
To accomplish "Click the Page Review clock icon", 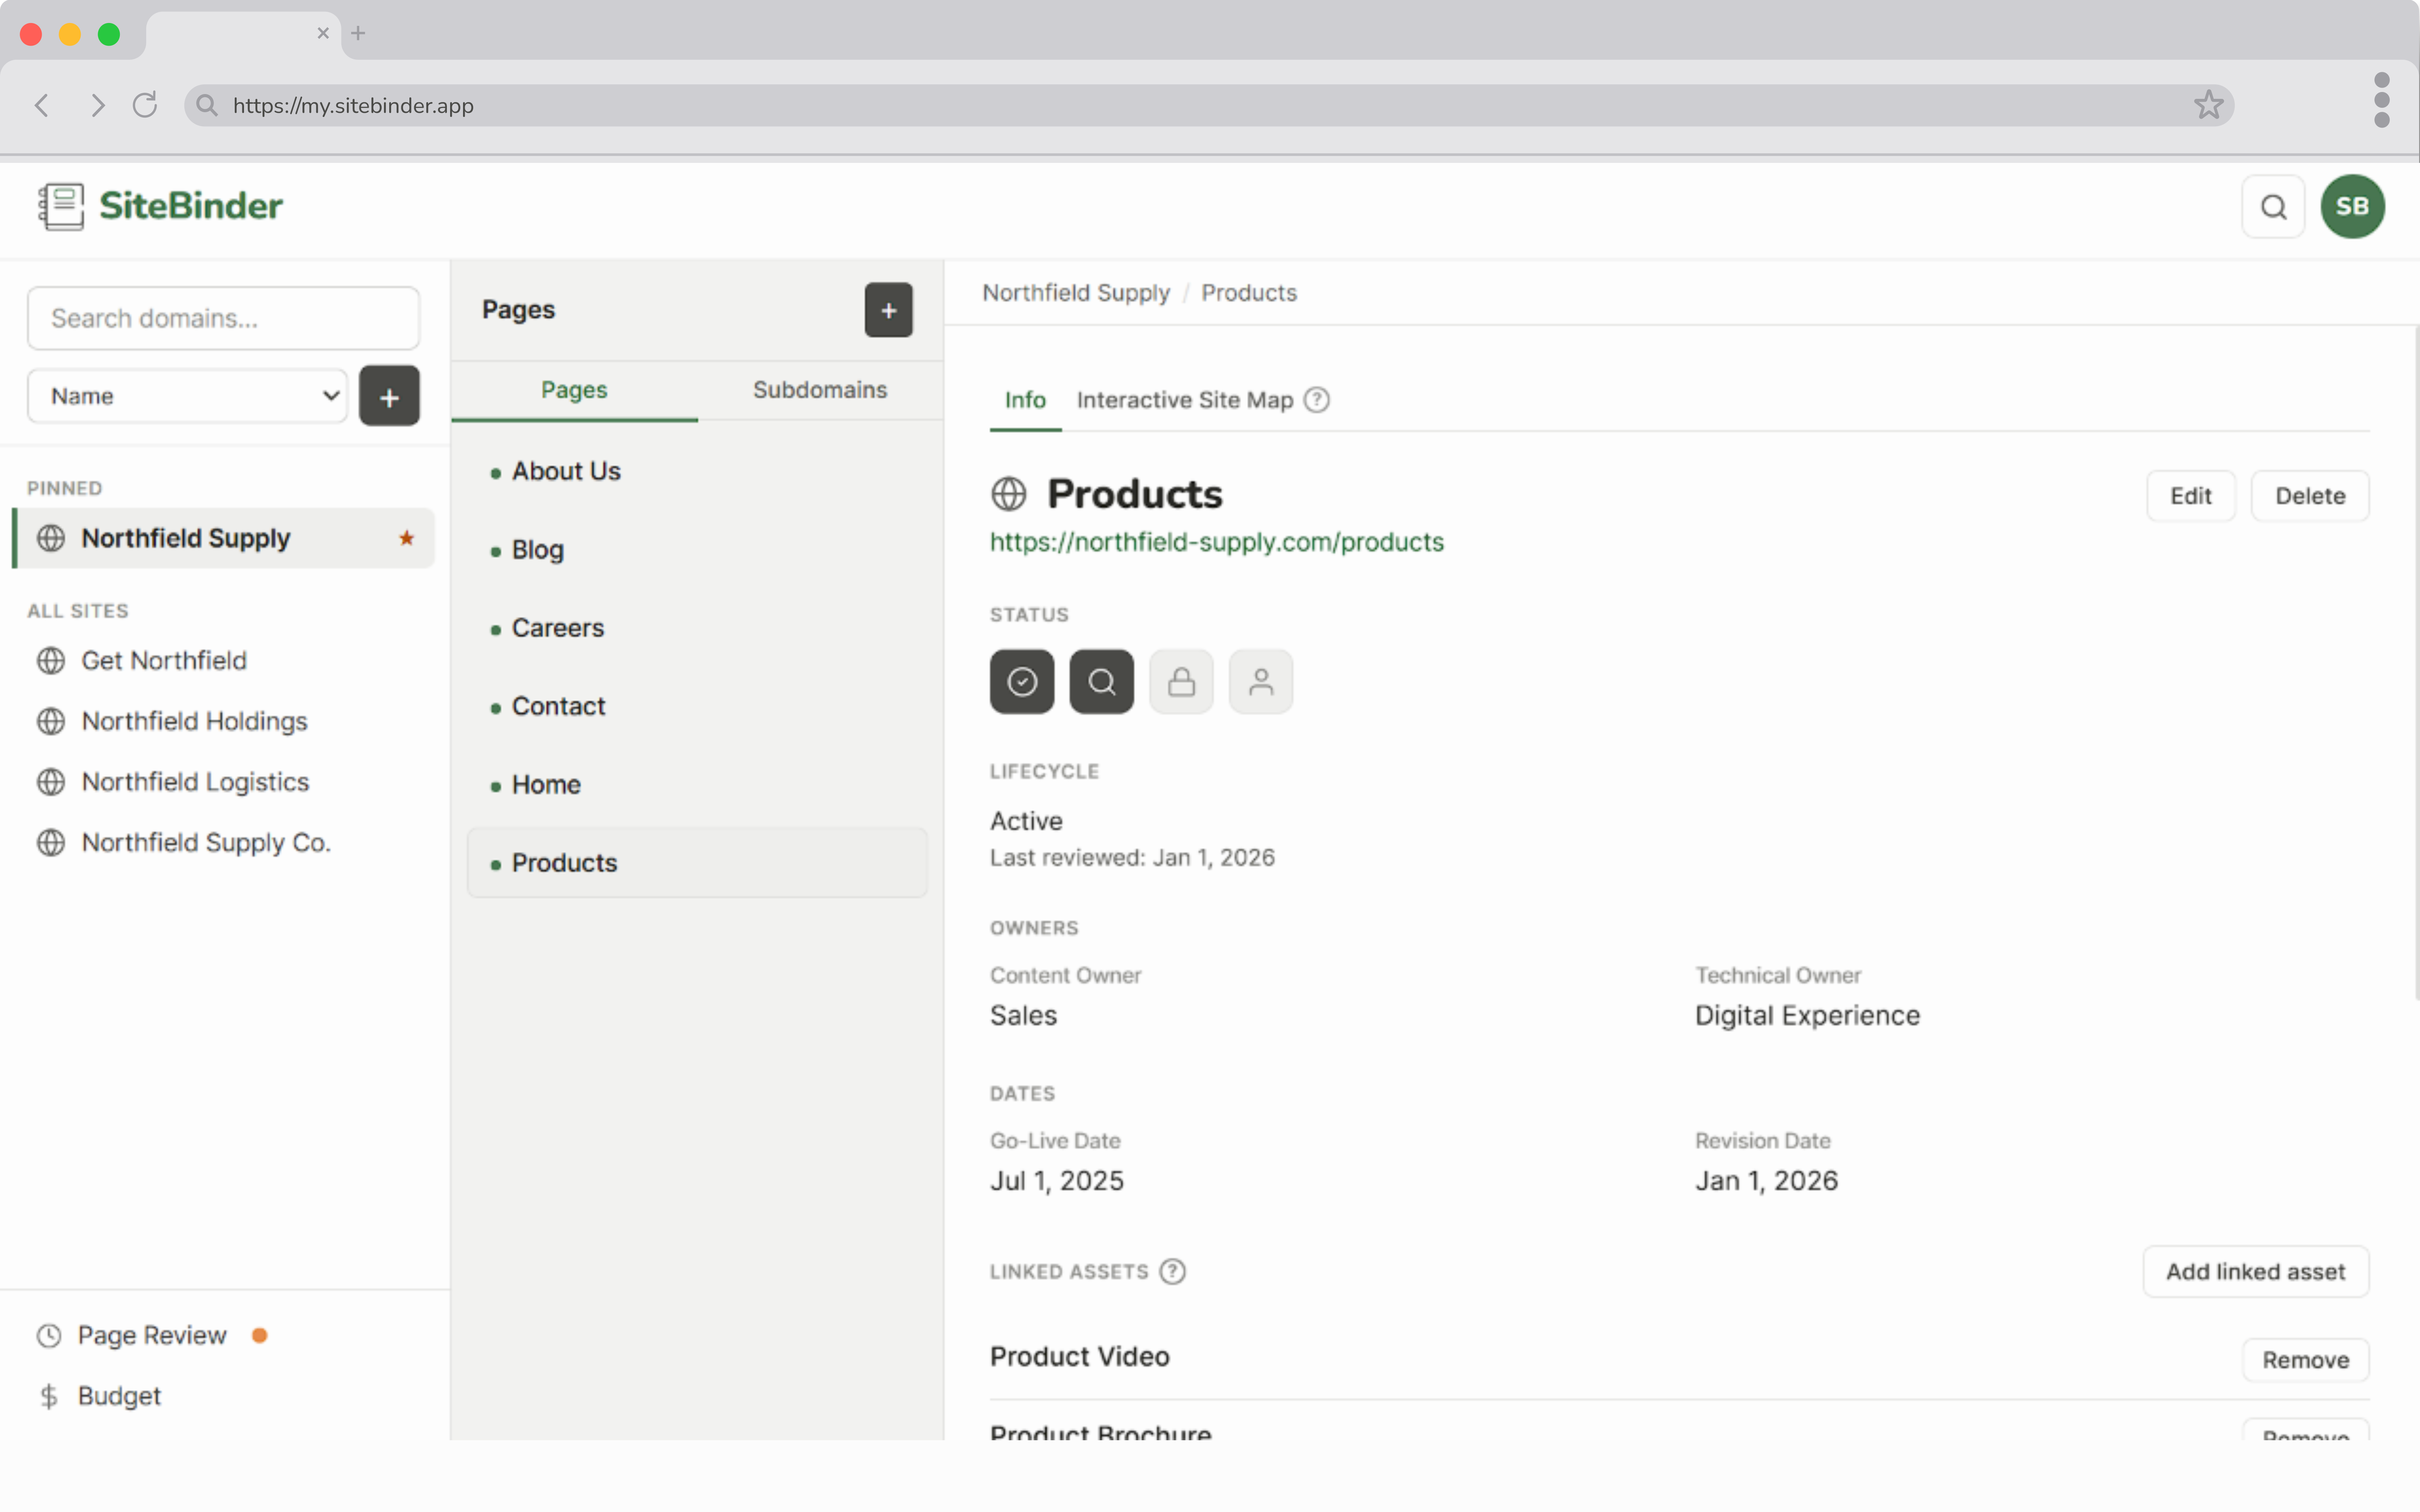I will [x=49, y=1335].
